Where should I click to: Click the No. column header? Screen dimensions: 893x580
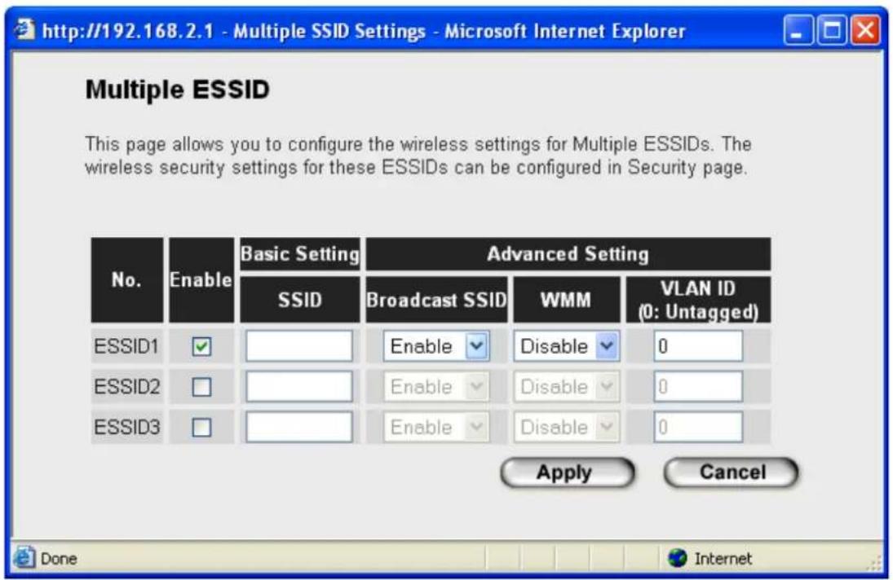tap(126, 279)
